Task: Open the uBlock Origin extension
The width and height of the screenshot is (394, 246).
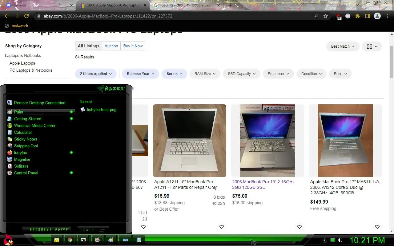Action: click(339, 16)
